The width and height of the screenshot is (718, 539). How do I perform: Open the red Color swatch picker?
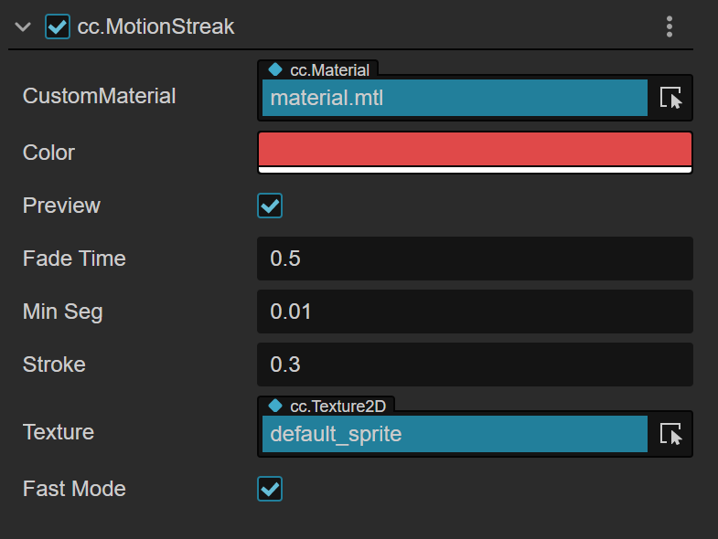tap(475, 151)
